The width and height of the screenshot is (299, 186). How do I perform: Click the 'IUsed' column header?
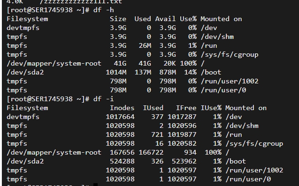[153, 108]
